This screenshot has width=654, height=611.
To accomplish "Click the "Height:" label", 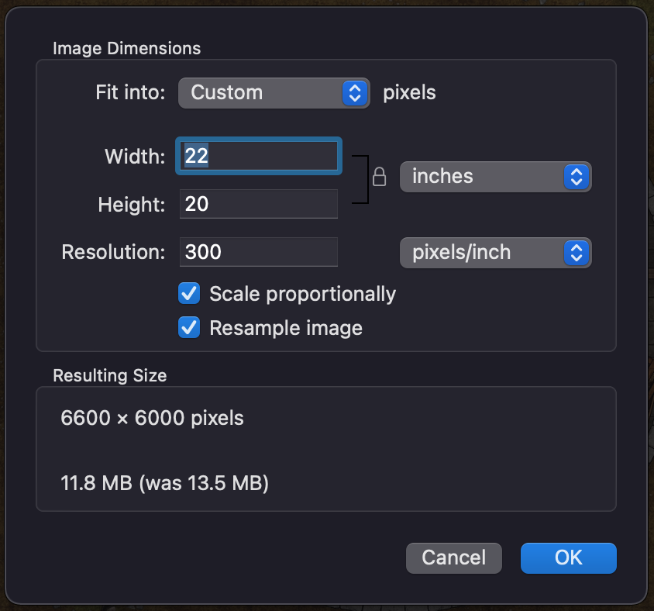I will [132, 205].
